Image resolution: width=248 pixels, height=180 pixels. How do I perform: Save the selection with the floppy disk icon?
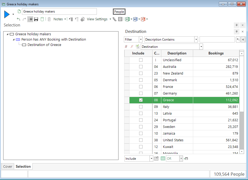(36, 19)
